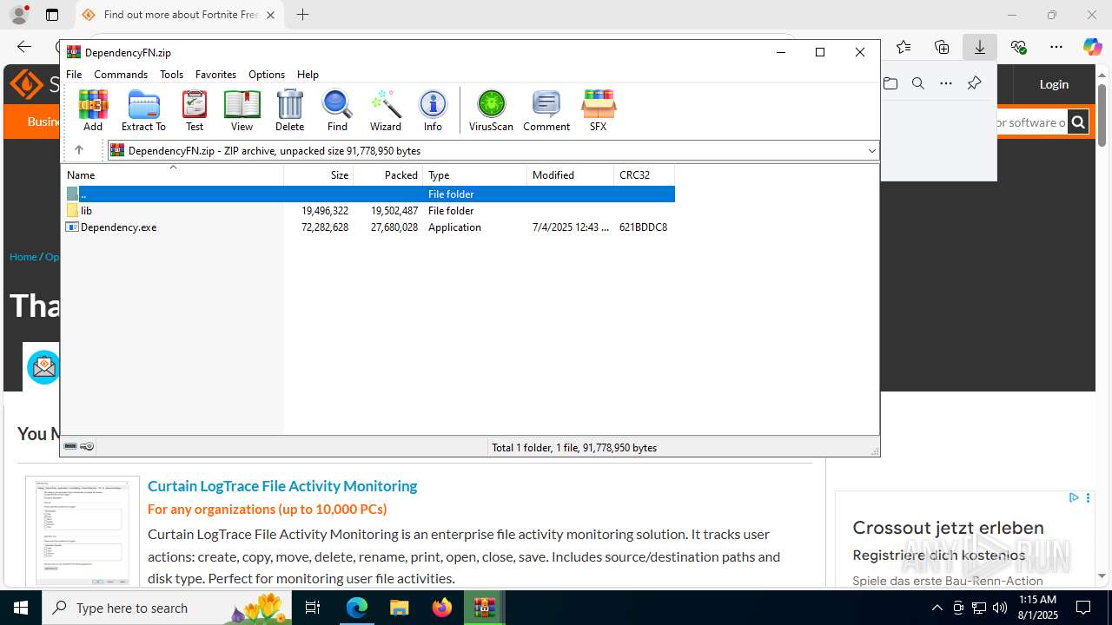Sort by the Type column header
The height and width of the screenshot is (625, 1112).
point(475,175)
